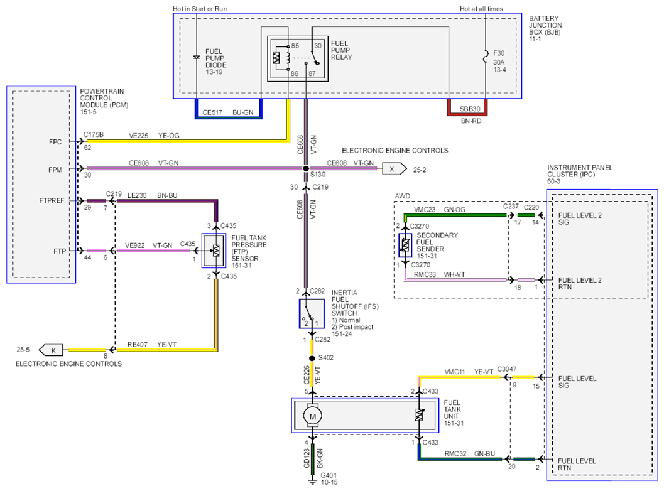Click the S402 splice dot
Image resolution: width=664 pixels, height=491 pixels.
[x=312, y=358]
